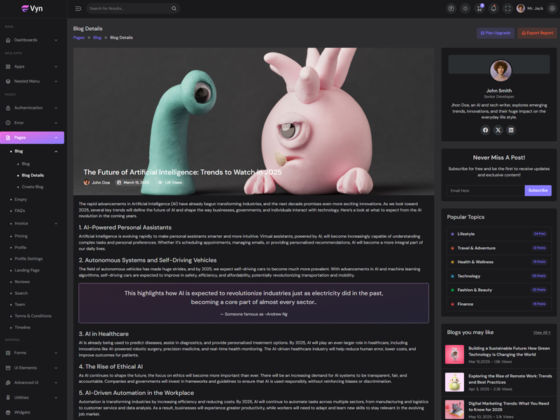Switch theme with the sun icon

pyautogui.click(x=465, y=8)
